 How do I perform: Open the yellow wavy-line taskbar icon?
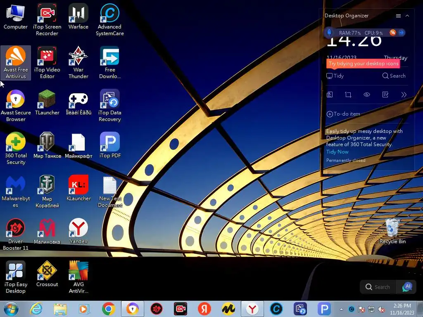[x=228, y=309]
